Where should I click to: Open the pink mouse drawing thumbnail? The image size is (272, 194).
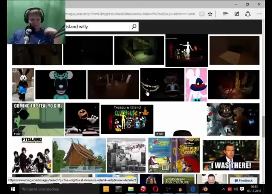point(196,84)
